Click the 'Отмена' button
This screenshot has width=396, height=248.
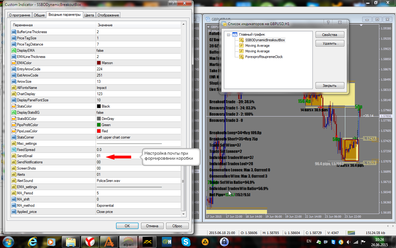(152, 226)
